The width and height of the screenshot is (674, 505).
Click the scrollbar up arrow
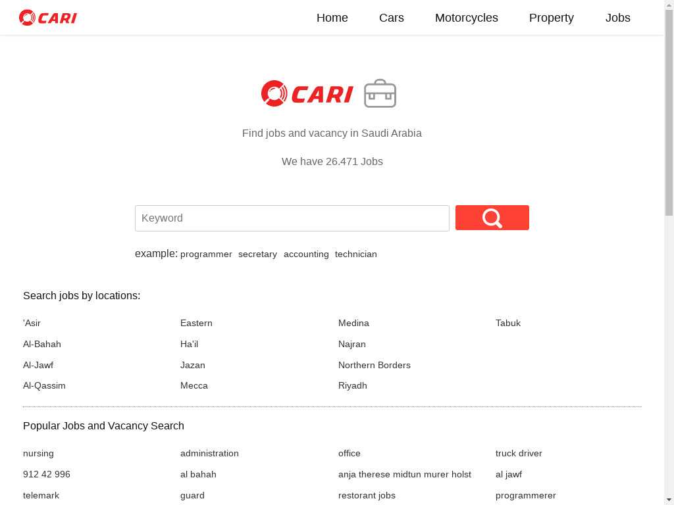click(x=669, y=5)
